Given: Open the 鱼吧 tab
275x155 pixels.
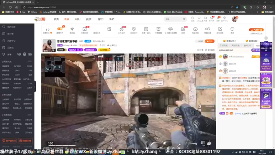Looking at the screenshot, I should coord(111,19).
